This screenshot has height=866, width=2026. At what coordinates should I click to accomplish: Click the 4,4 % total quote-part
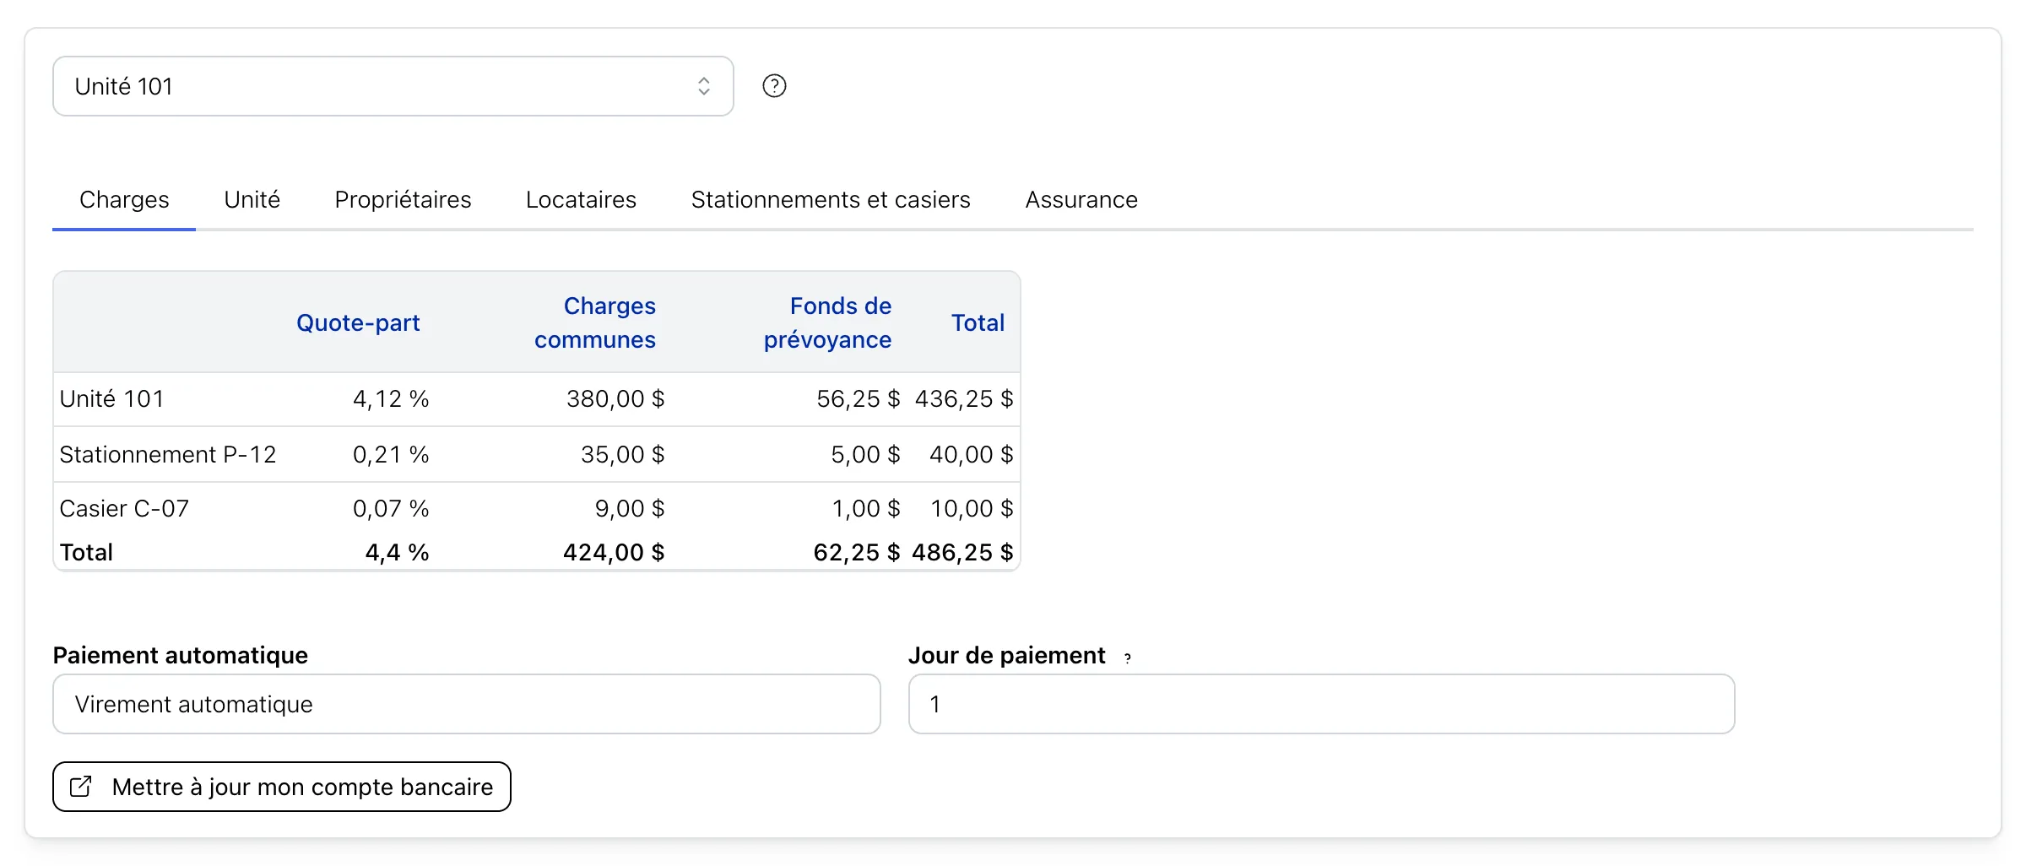397,553
